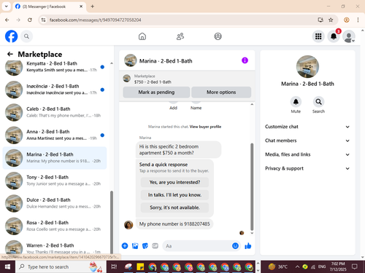Attach a photo file icon
Viewport: 365px width, 273px height.
tap(135, 246)
